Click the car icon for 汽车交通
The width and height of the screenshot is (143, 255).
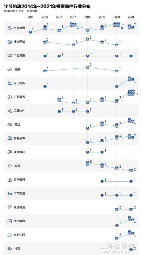coord(10,193)
